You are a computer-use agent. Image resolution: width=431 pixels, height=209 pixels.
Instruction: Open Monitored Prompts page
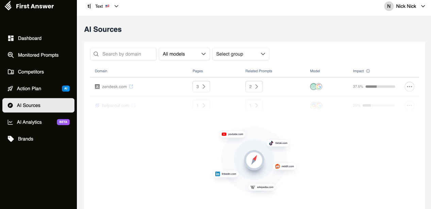[38, 55]
